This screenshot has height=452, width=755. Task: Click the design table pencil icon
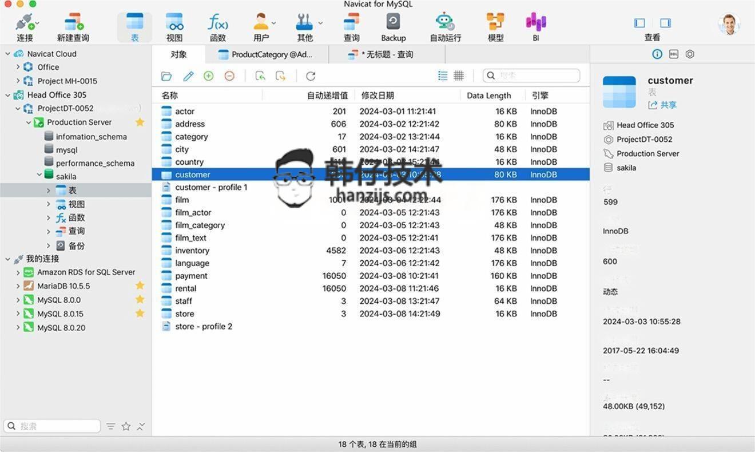pyautogui.click(x=188, y=76)
